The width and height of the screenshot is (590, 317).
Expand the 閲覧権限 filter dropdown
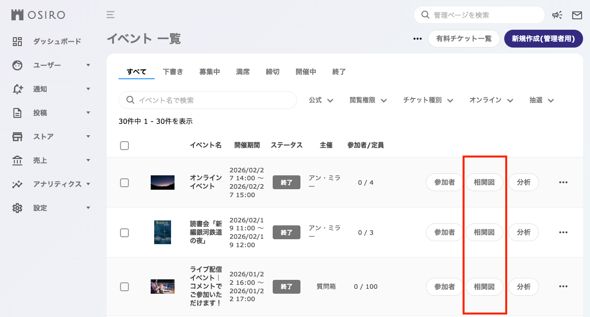pos(368,101)
